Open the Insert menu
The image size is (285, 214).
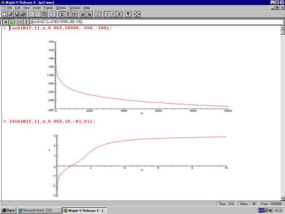pyautogui.click(x=36, y=8)
